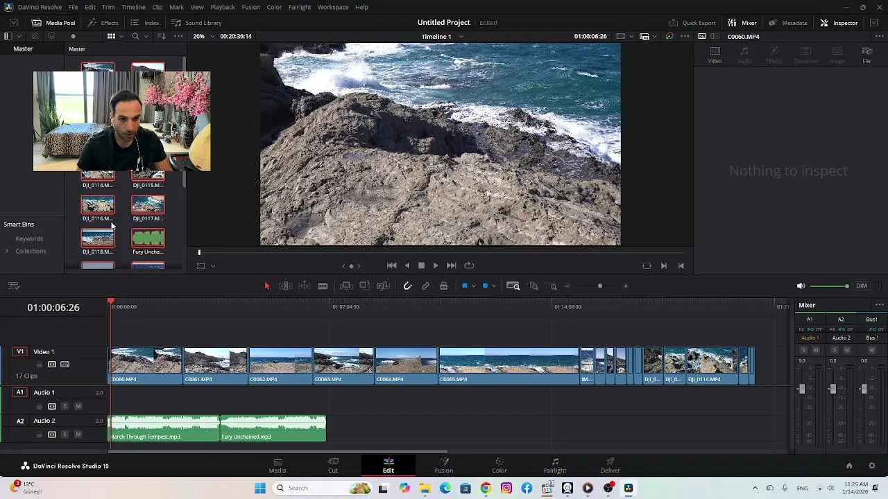Image resolution: width=888 pixels, height=499 pixels.
Task: Open the Sound Library panel
Action: (196, 23)
